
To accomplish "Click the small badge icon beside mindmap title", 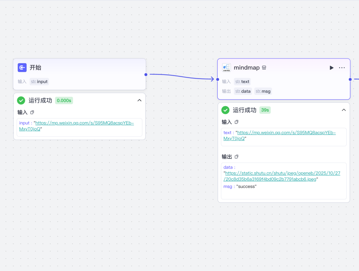I will point(264,68).
